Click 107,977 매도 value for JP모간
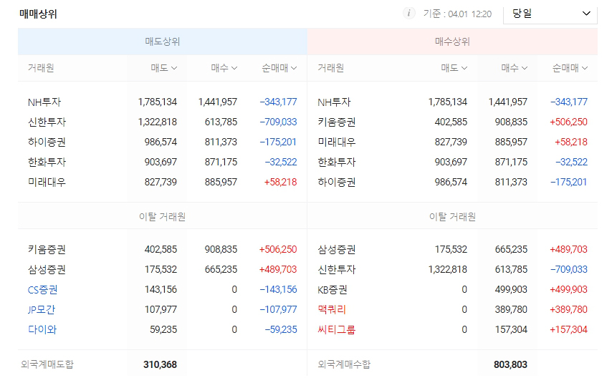 161,310
